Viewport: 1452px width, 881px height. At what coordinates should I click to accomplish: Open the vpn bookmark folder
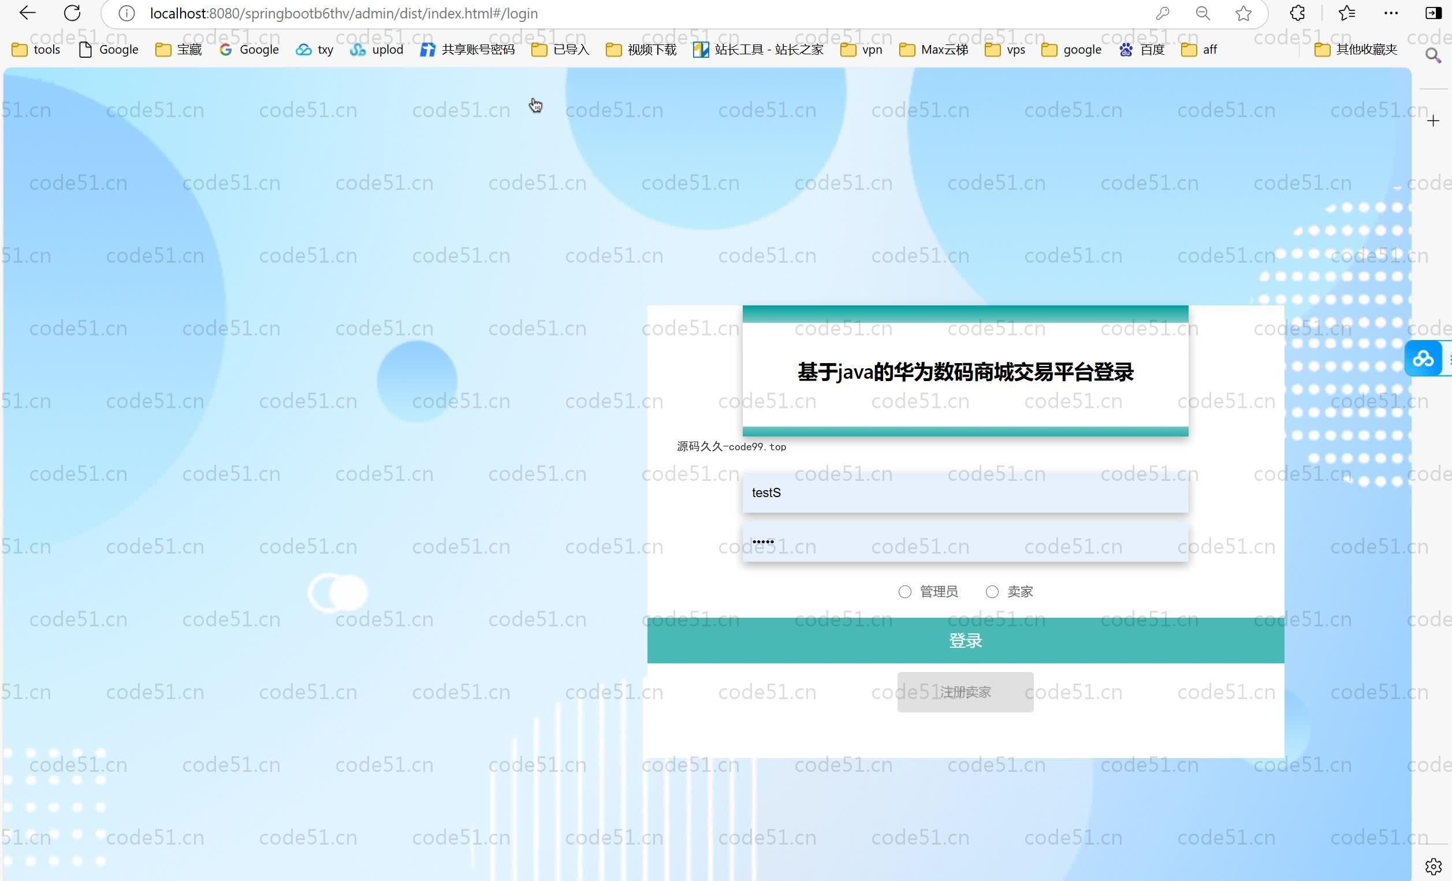[862, 50]
